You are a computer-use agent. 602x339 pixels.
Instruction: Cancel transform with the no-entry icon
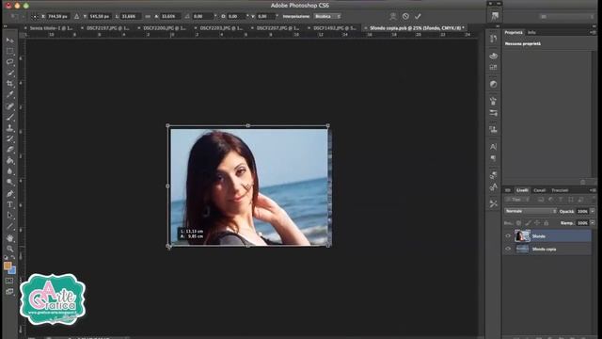point(405,16)
